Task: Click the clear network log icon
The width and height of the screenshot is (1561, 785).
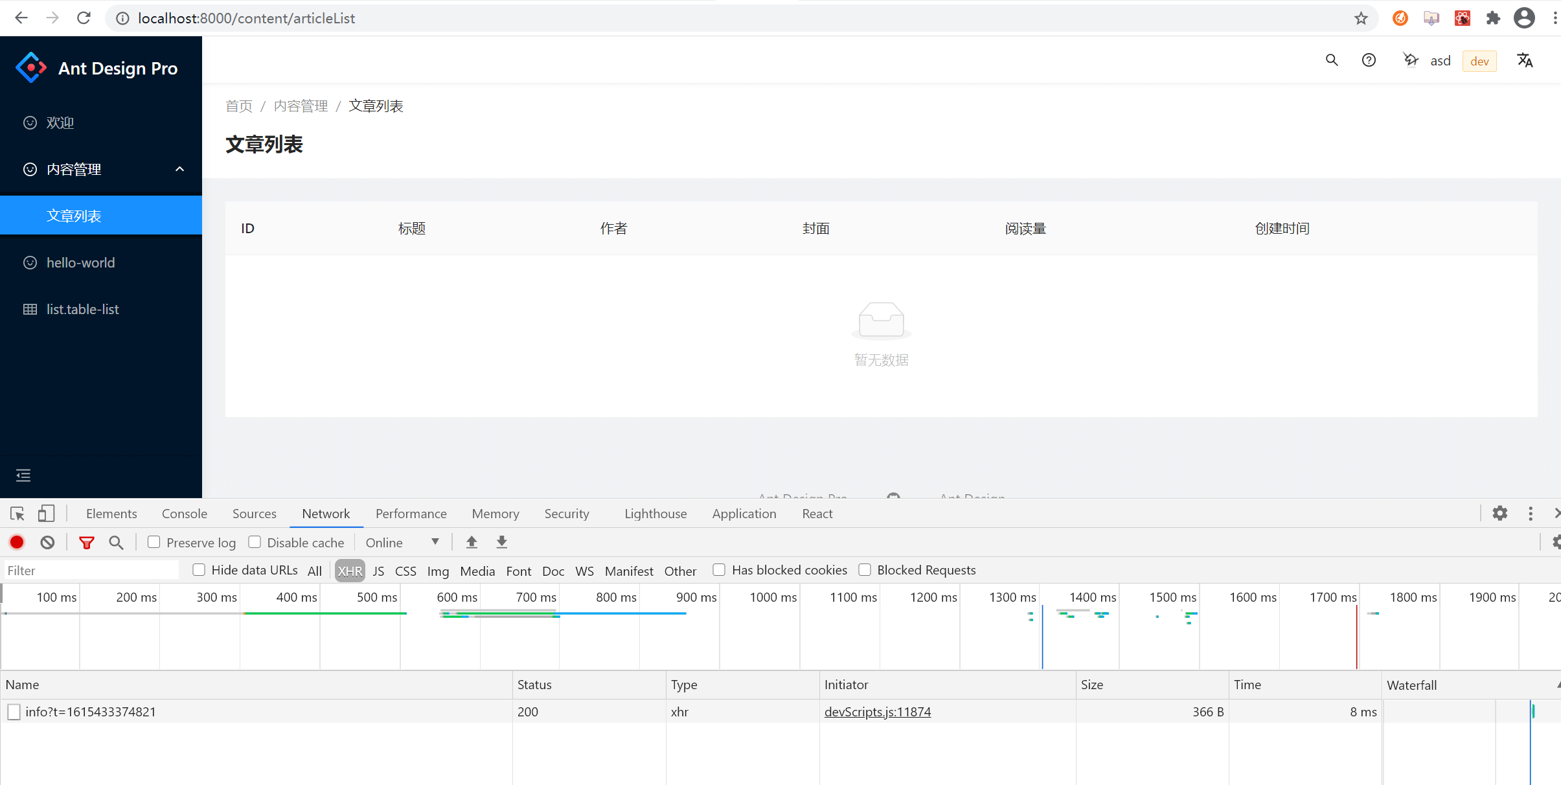Action: (47, 543)
